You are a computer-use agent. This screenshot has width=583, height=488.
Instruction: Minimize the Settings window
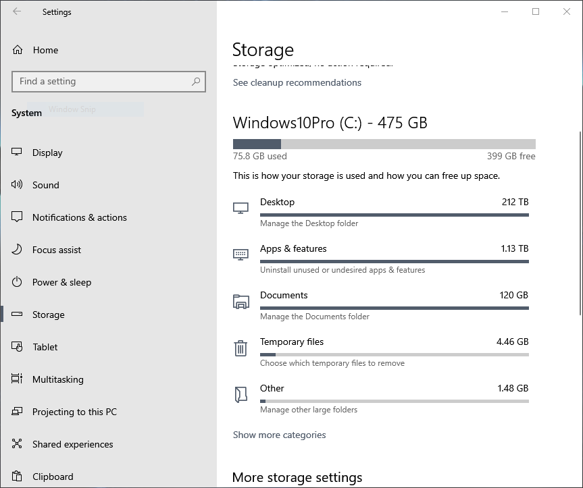click(x=505, y=11)
